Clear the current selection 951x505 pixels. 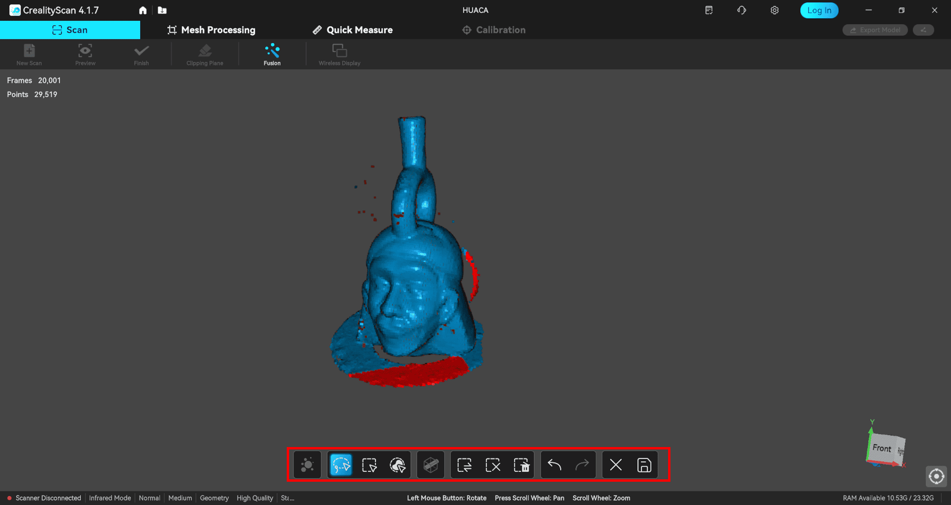coord(493,465)
